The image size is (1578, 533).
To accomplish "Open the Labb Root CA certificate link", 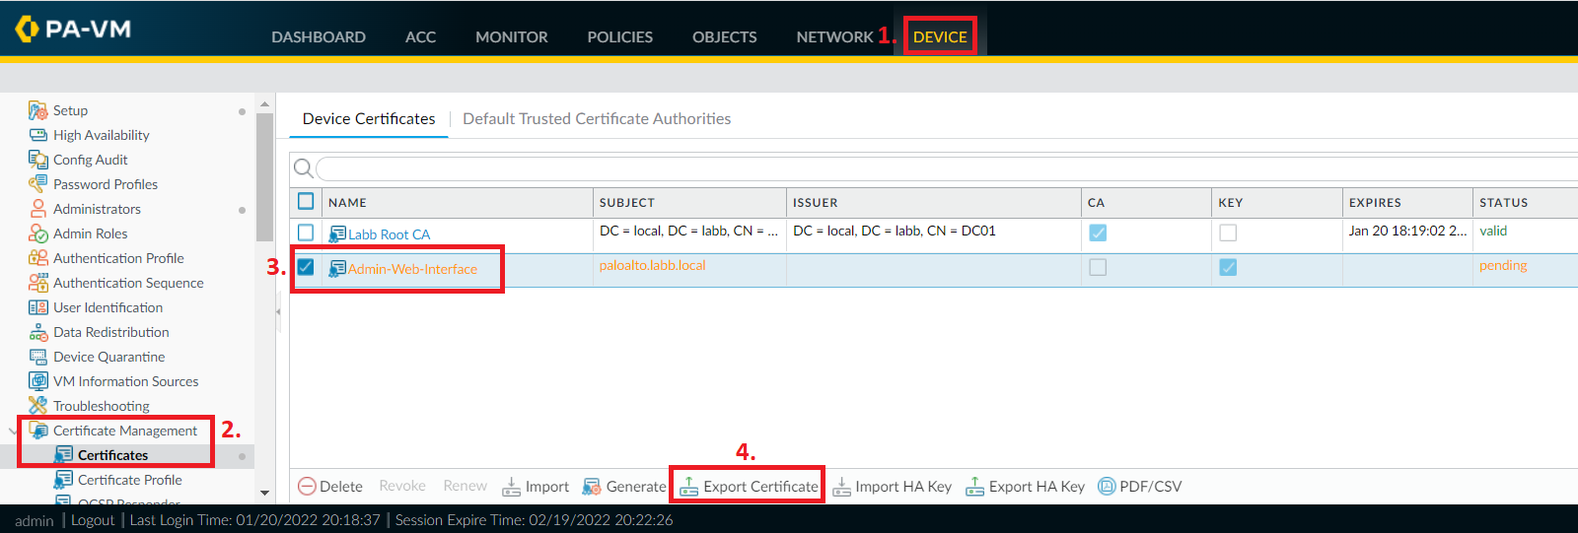I will click(389, 234).
